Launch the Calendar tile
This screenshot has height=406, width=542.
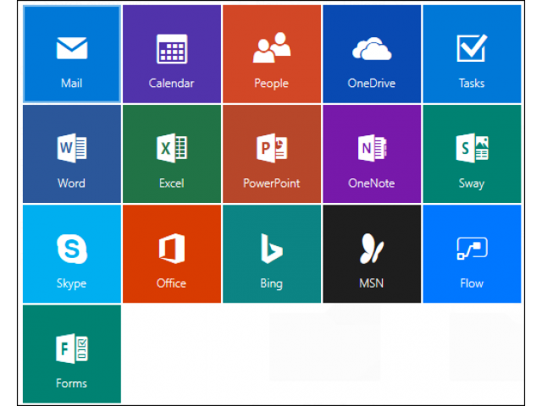coord(172,54)
